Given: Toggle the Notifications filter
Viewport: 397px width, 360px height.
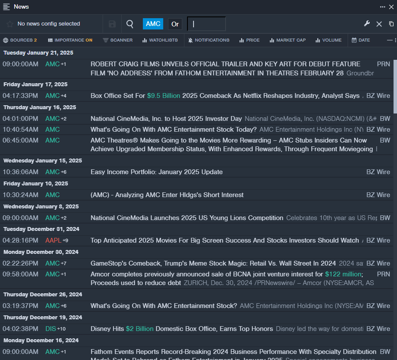Looking at the screenshot, I should 209,40.
